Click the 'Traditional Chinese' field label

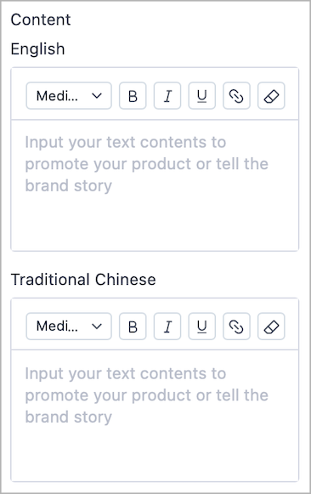tap(83, 280)
